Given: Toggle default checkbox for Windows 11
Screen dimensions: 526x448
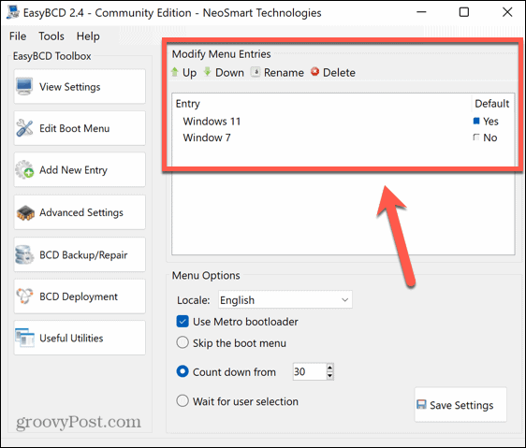Looking at the screenshot, I should point(476,121).
